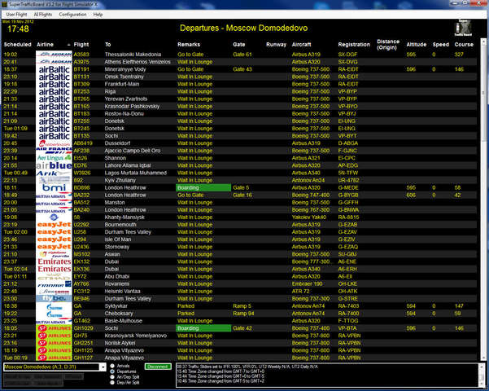Sort by the Remarks column header
The width and height of the screenshot is (489, 391).
tap(189, 45)
